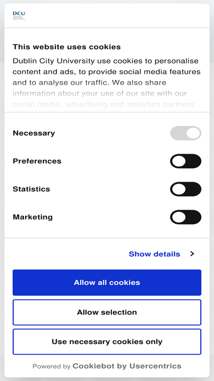This screenshot has height=381, width=214.
Task: Click the DCU logo icon
Action: 19,15
